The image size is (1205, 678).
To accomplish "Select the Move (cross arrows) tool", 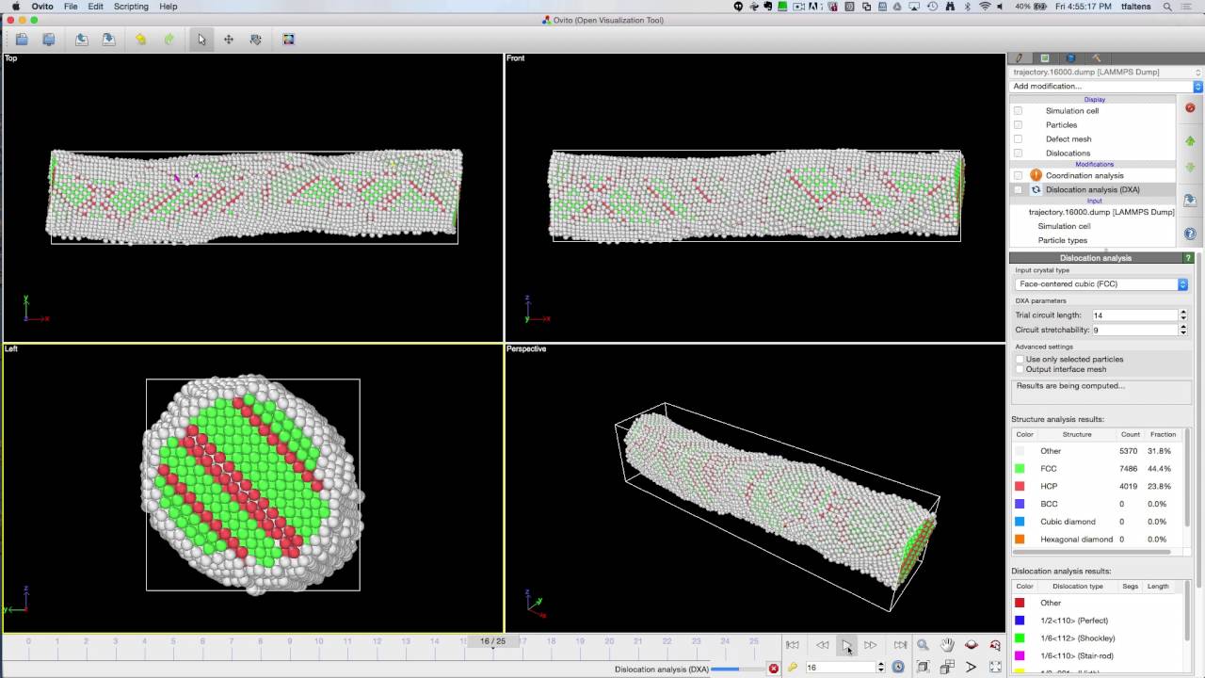I will pos(228,40).
